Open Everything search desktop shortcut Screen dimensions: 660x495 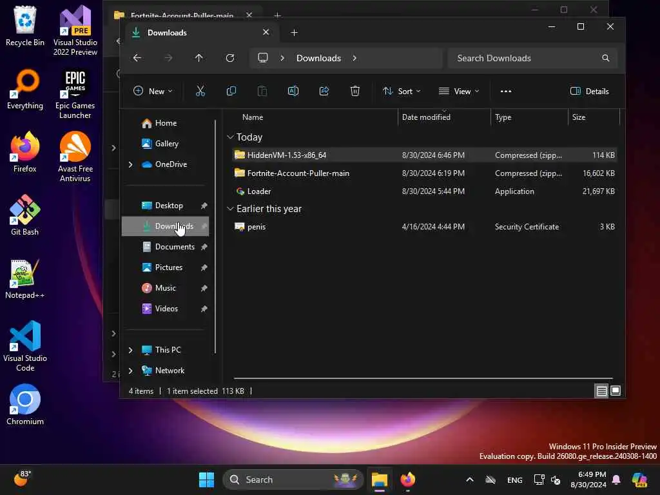[25, 89]
